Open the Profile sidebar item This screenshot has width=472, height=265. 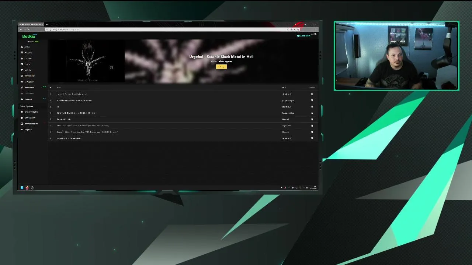point(27,64)
